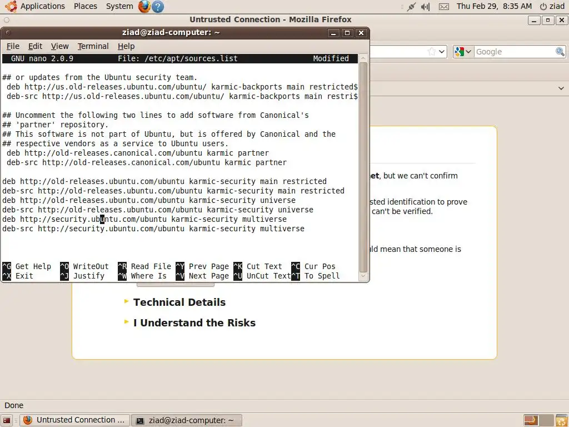
Task: Click the blue help icon in top panel
Action: pos(157,7)
